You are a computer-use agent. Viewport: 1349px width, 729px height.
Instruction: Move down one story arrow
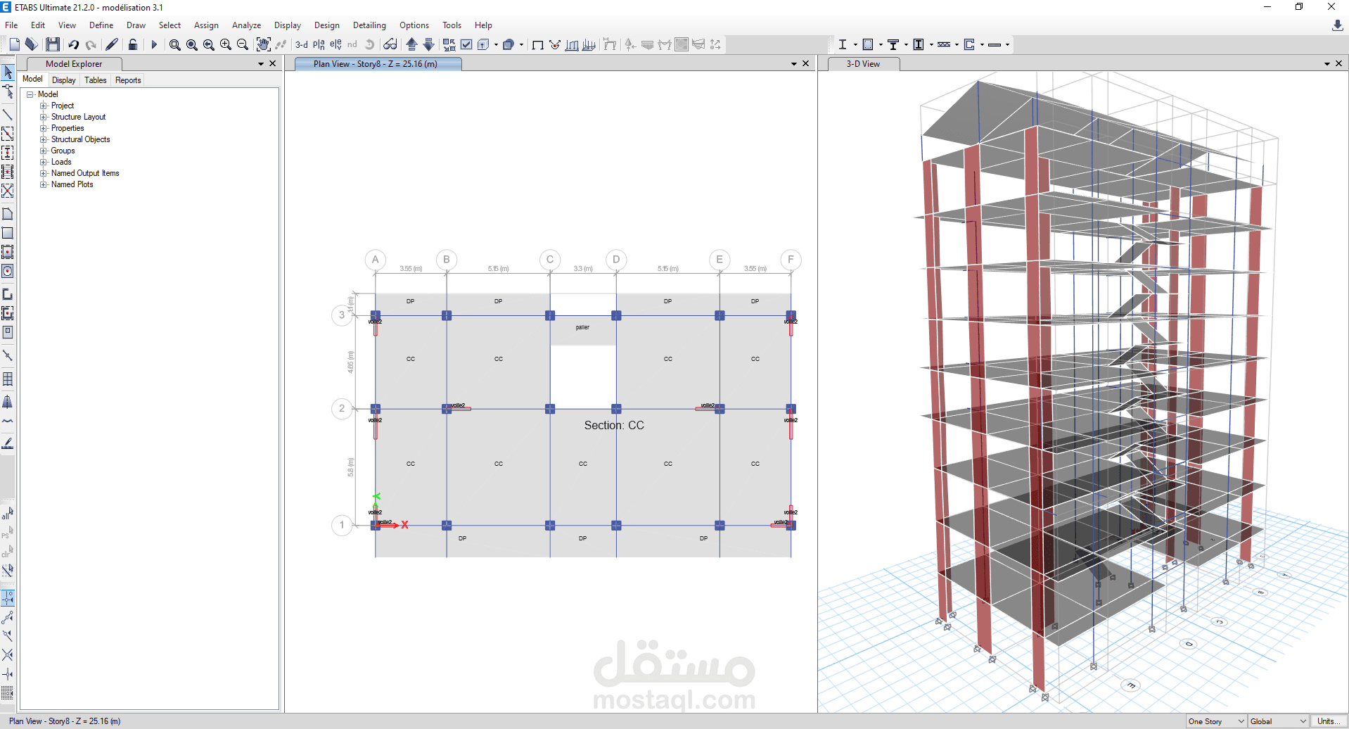pyautogui.click(x=429, y=44)
